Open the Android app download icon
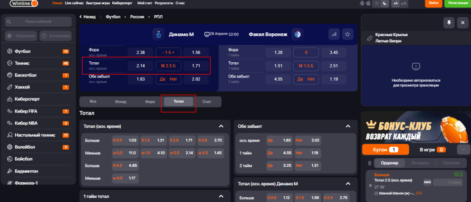Screen dimensions: 471x202 tap(363, 3)
